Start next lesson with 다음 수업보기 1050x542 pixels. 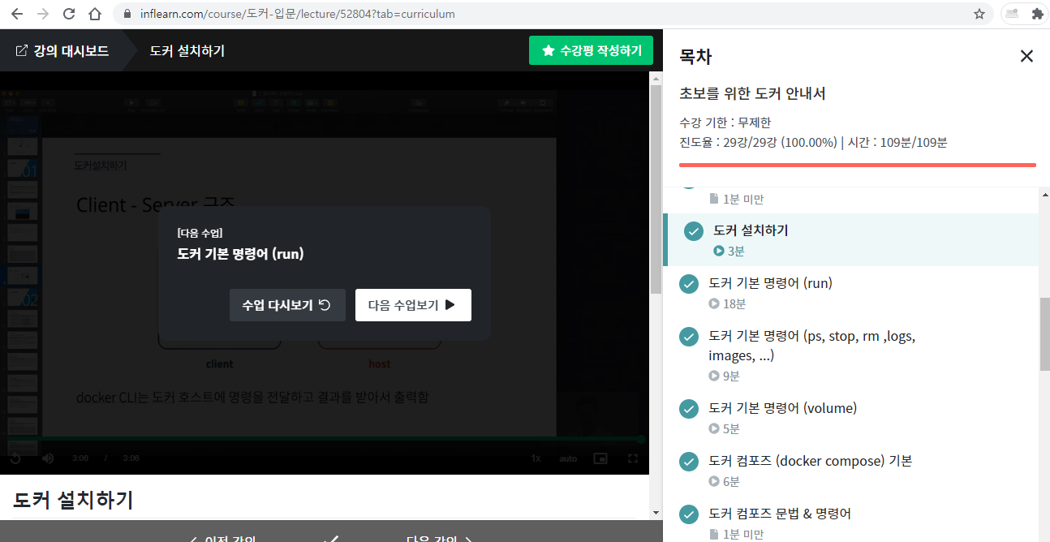[x=413, y=305]
